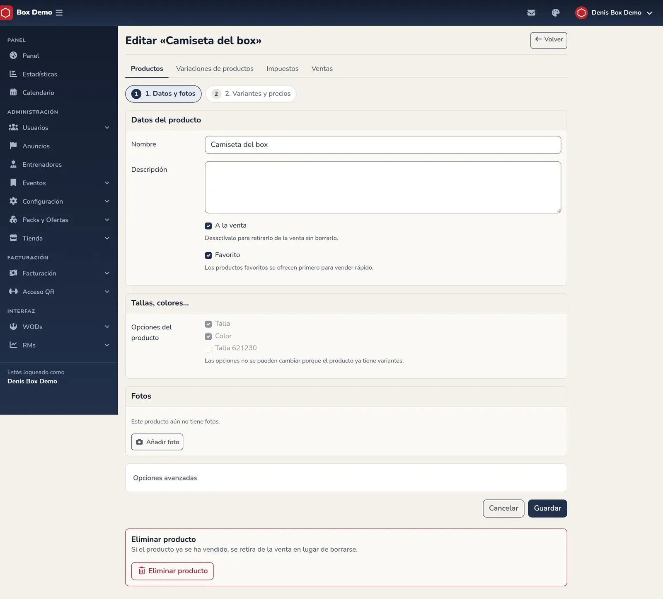Click the Volver back button
663x599 pixels.
[x=549, y=40]
